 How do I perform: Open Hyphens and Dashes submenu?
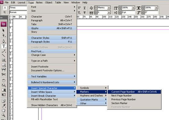[92, 96]
